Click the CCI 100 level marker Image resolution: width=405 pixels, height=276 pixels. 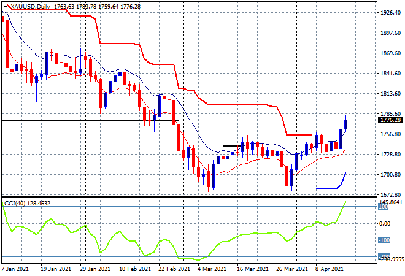[383, 207]
